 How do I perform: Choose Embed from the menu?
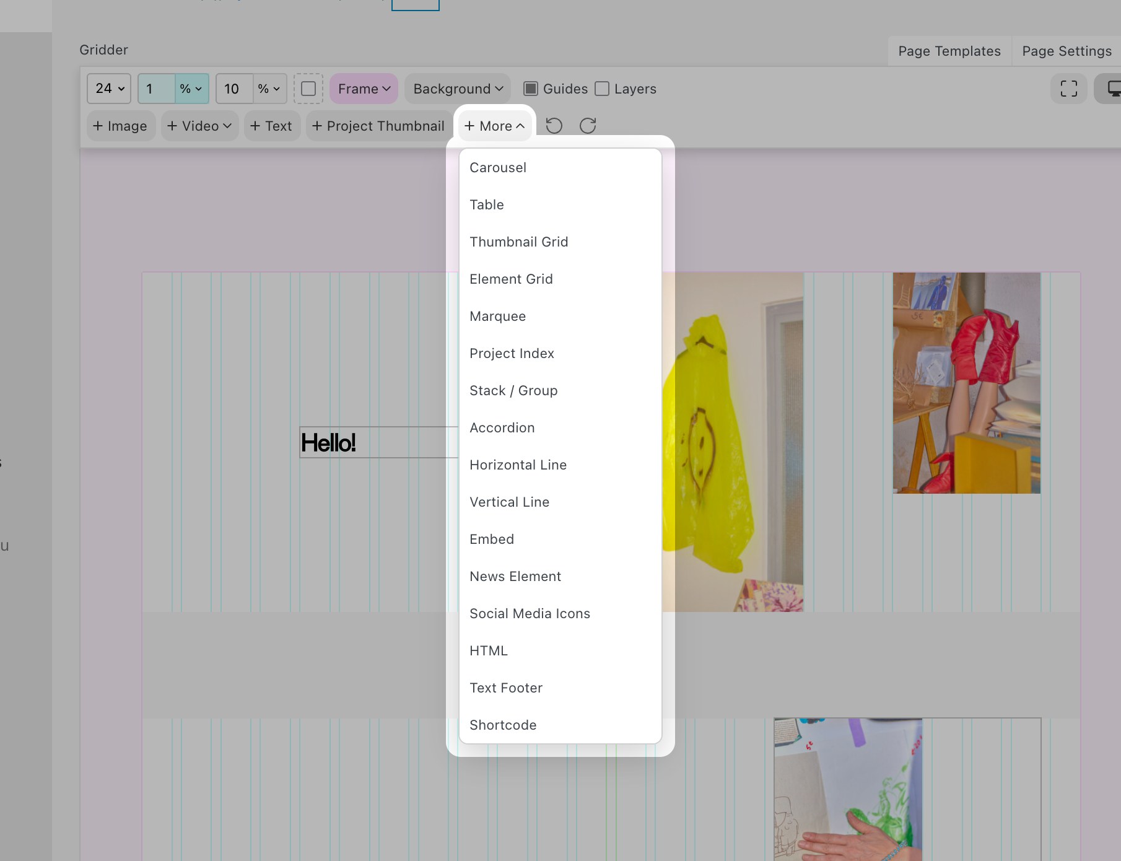(x=560, y=539)
